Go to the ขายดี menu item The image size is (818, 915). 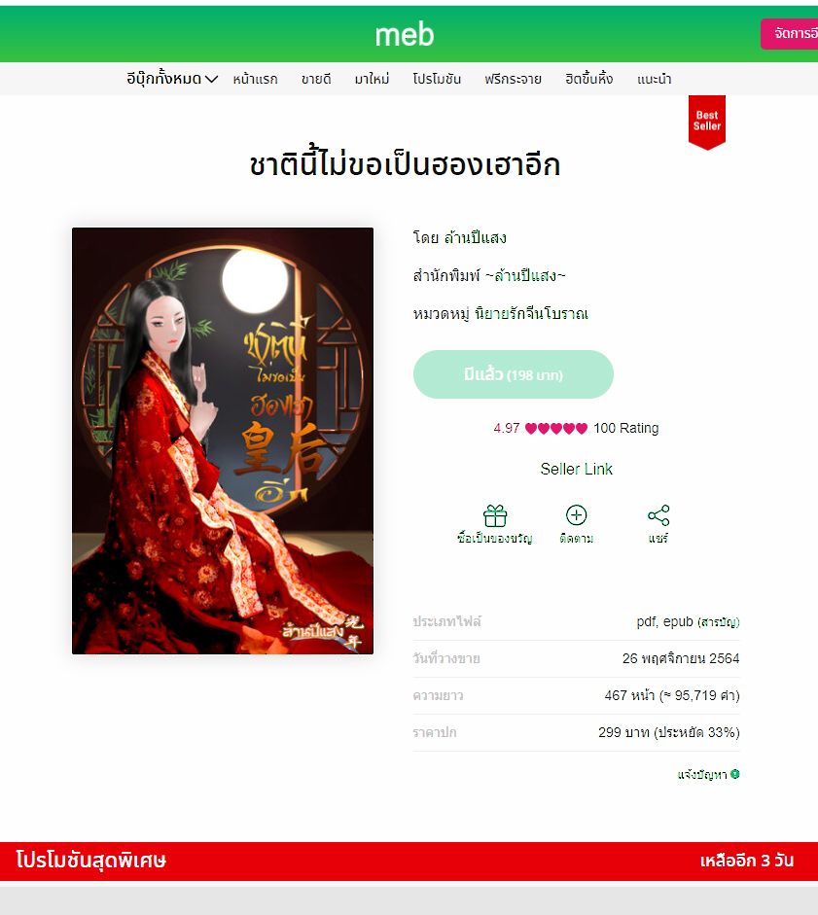316,79
